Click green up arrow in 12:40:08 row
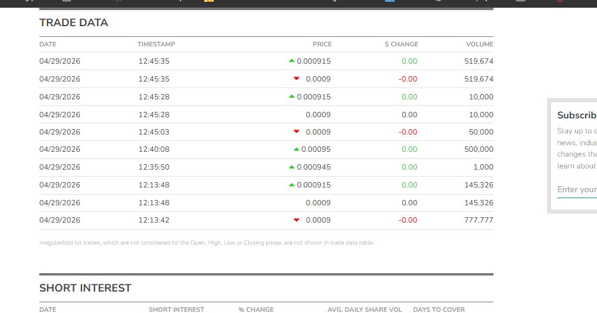 (296, 149)
